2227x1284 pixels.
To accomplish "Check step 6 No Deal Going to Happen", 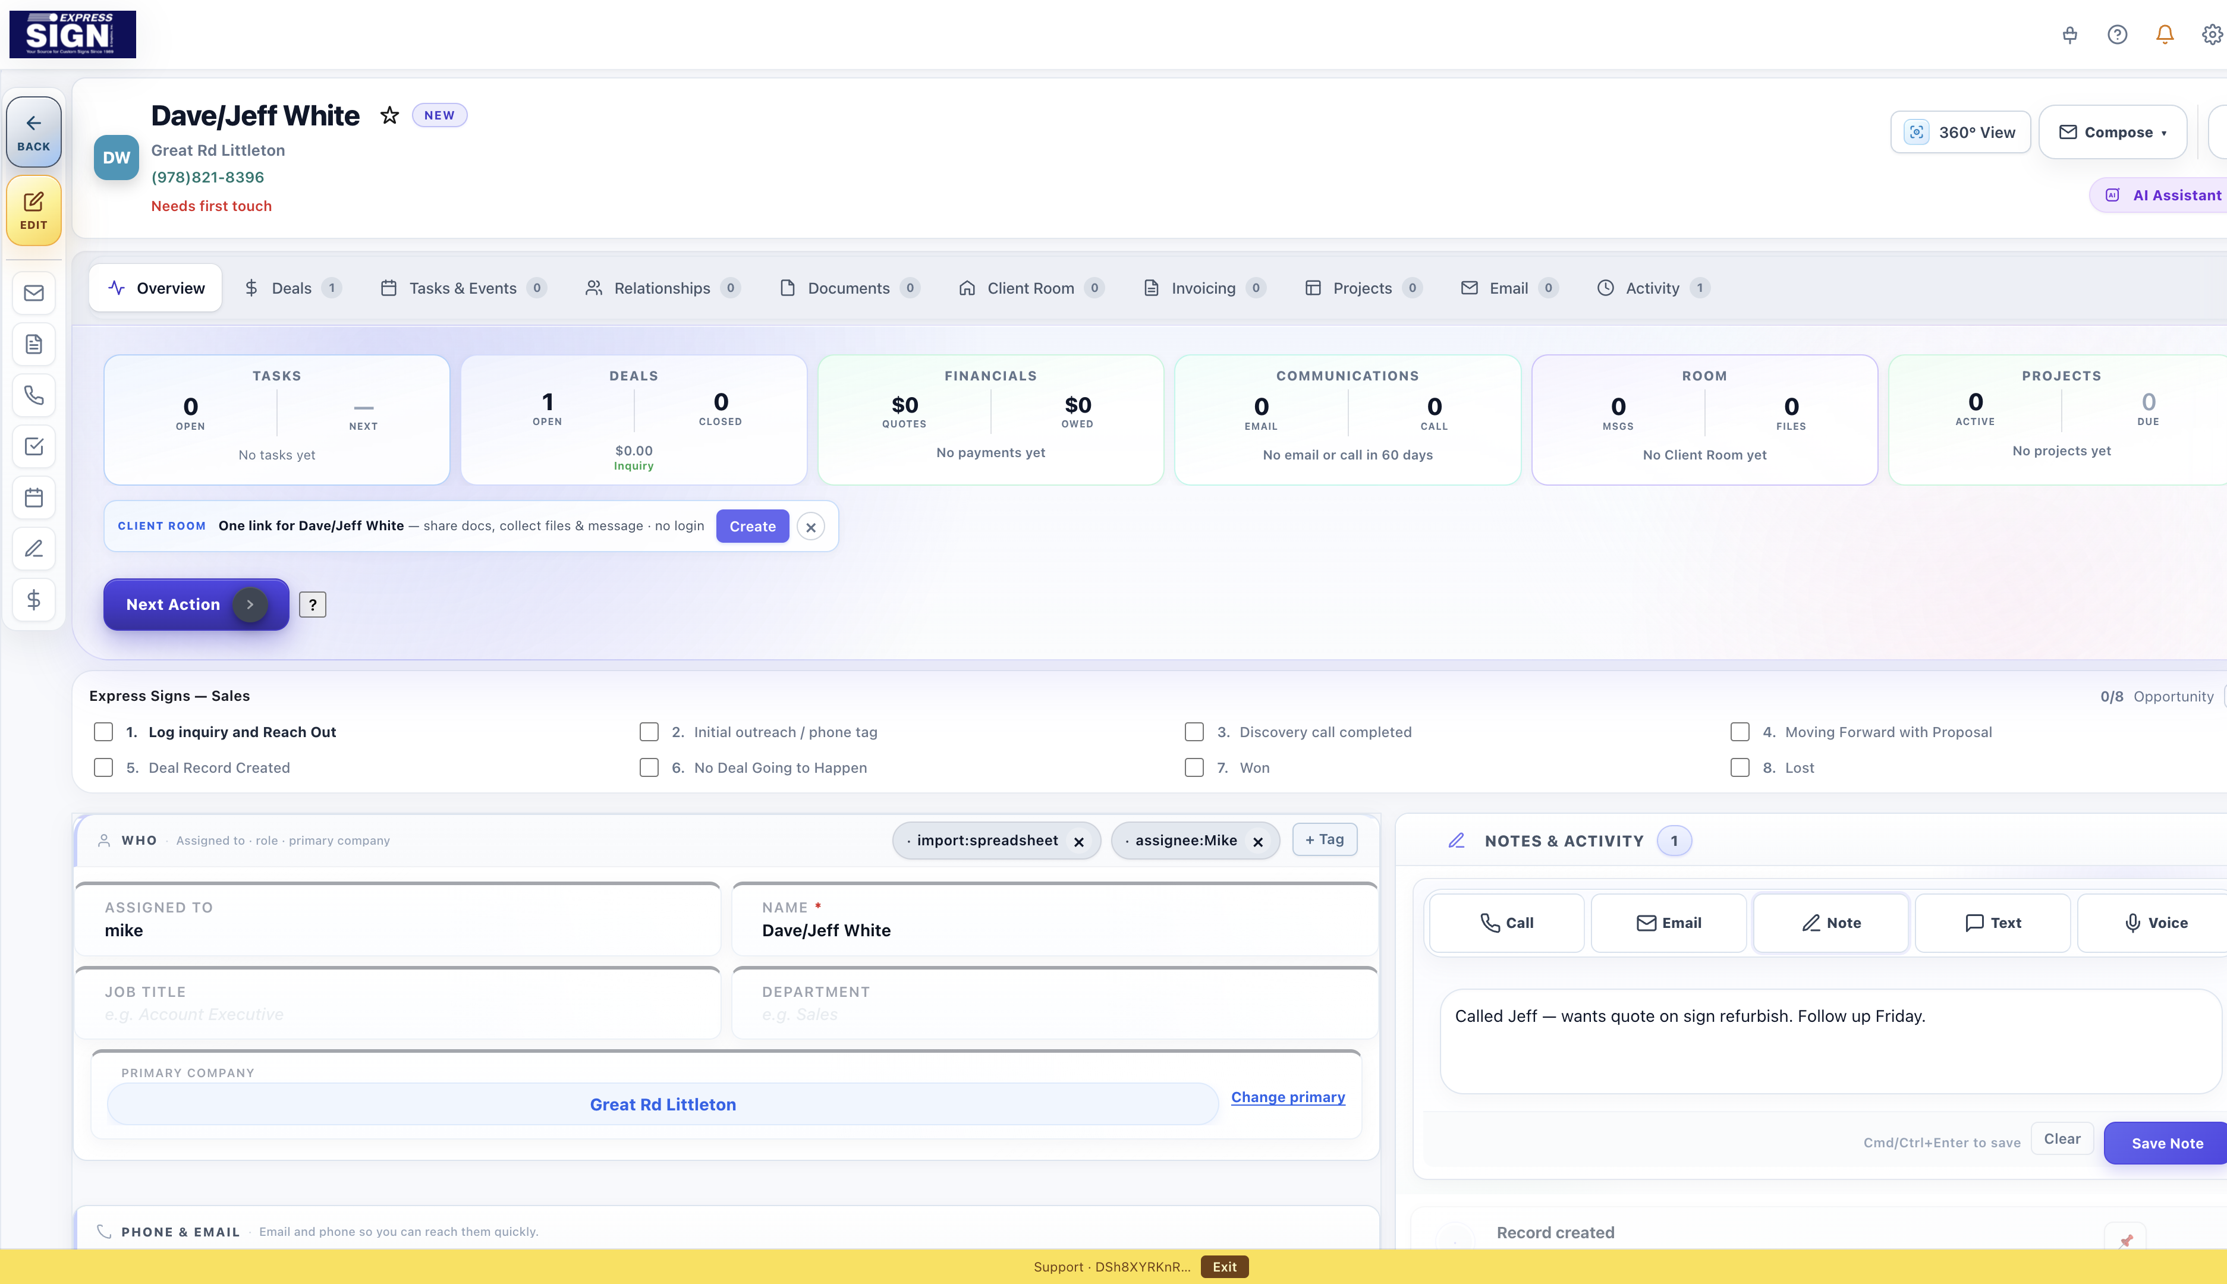I will click(x=649, y=767).
